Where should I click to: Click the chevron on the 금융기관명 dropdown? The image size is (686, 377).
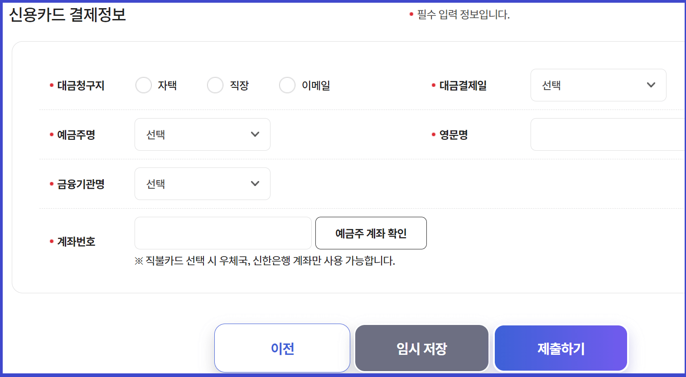[x=255, y=183]
